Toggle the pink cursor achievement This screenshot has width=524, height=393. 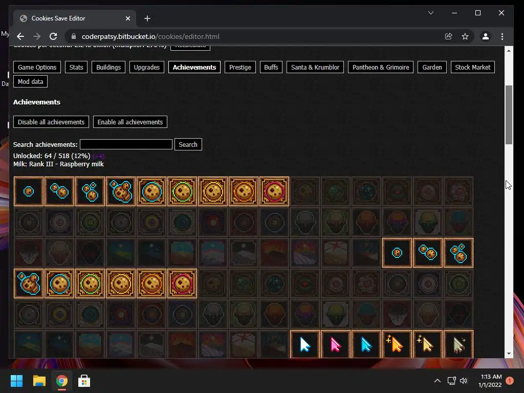click(336, 344)
